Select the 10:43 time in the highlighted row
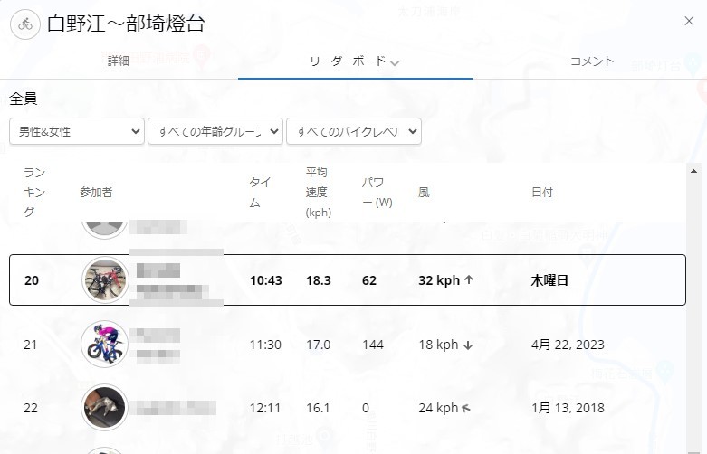Image resolution: width=707 pixels, height=454 pixels. tap(266, 280)
